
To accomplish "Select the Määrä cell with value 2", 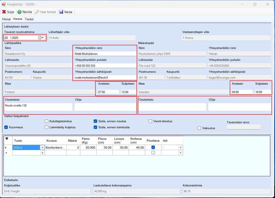I will coord(73,148).
